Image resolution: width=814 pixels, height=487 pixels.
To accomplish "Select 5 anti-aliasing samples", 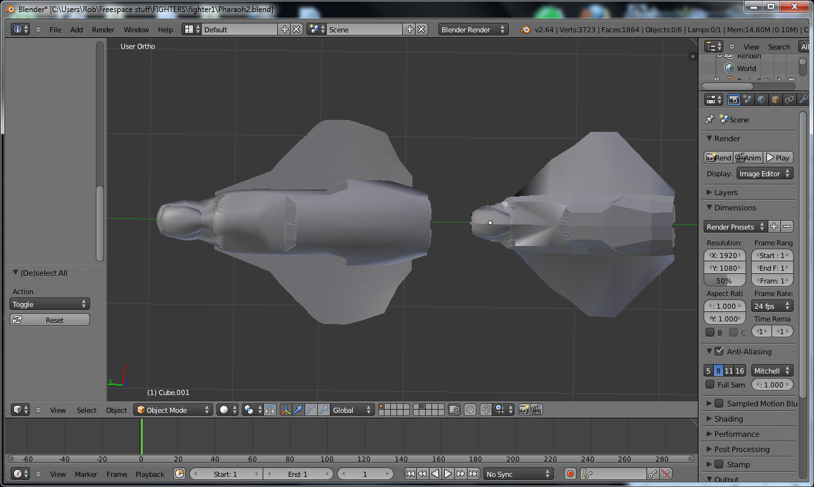I will (709, 371).
